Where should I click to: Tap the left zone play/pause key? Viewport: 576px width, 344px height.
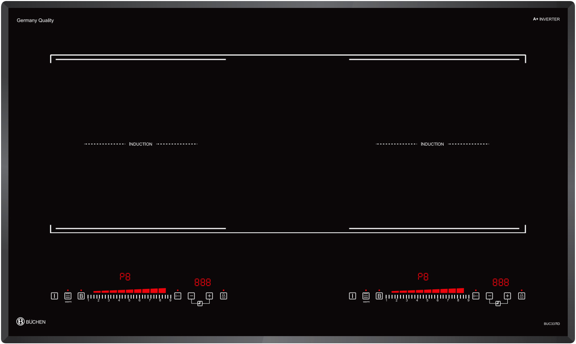click(178, 296)
